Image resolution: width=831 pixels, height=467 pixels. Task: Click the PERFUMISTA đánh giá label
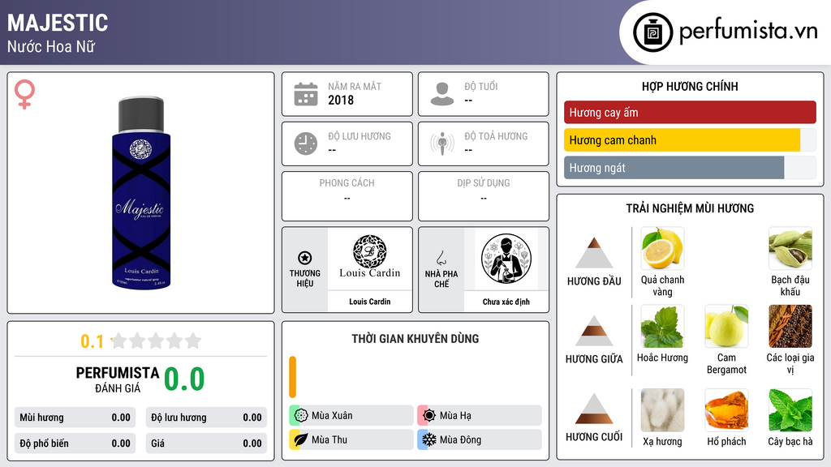click(118, 379)
